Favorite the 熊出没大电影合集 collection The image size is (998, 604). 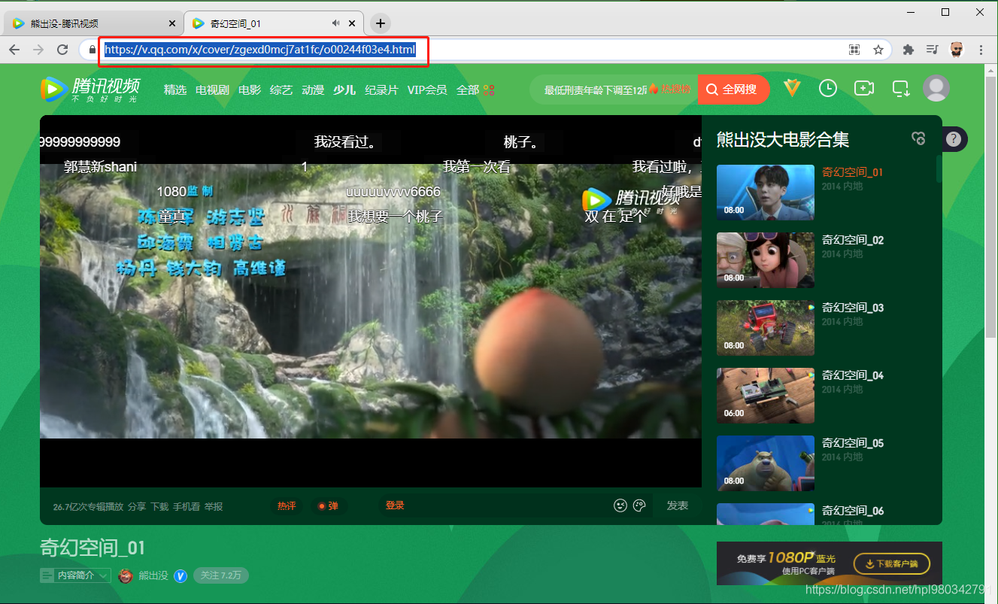click(x=918, y=138)
